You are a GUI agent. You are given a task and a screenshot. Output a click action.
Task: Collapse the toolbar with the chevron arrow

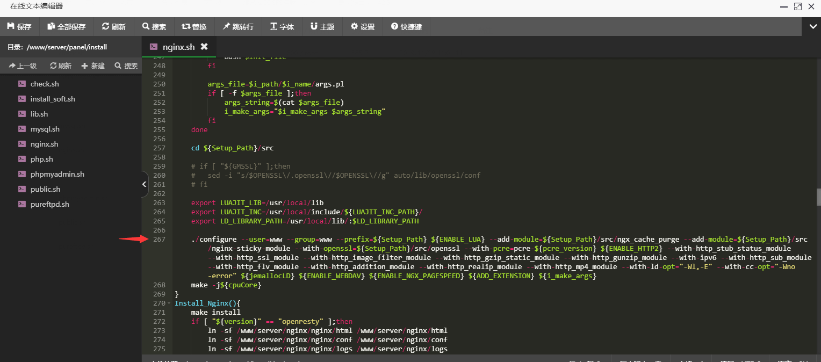(811, 26)
